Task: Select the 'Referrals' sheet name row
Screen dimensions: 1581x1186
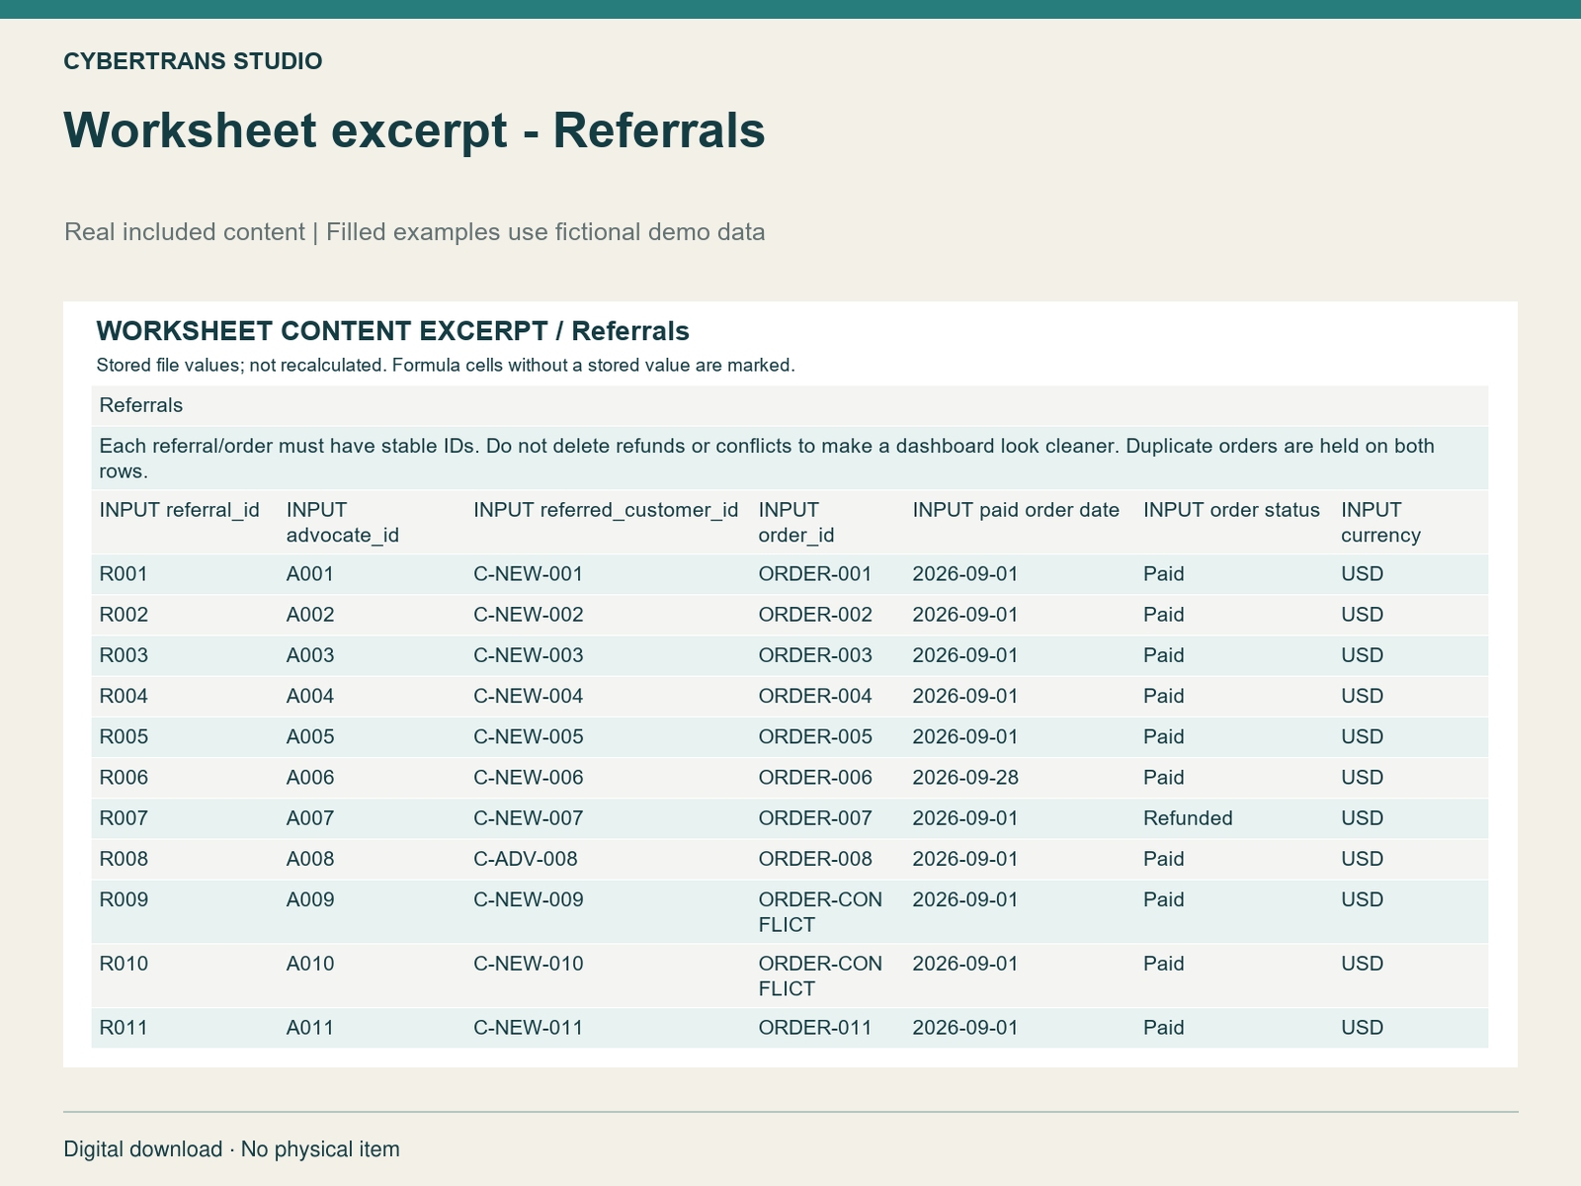Action: tap(790, 405)
